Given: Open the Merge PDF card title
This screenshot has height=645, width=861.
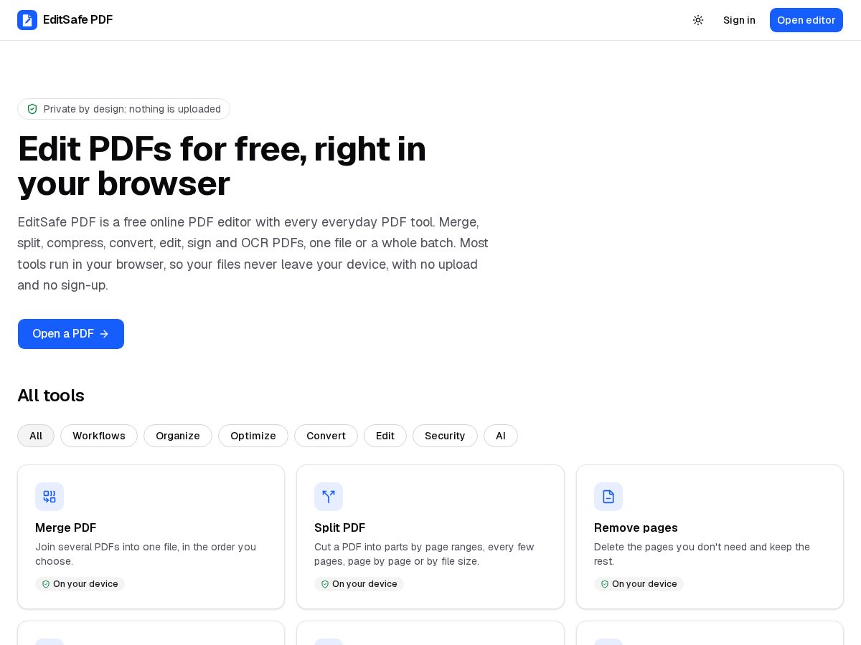Looking at the screenshot, I should (66, 528).
